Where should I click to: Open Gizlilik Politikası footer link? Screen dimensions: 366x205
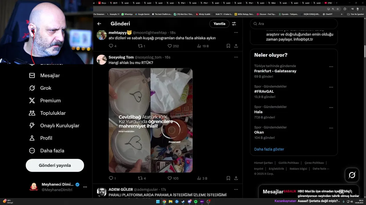click(289, 163)
